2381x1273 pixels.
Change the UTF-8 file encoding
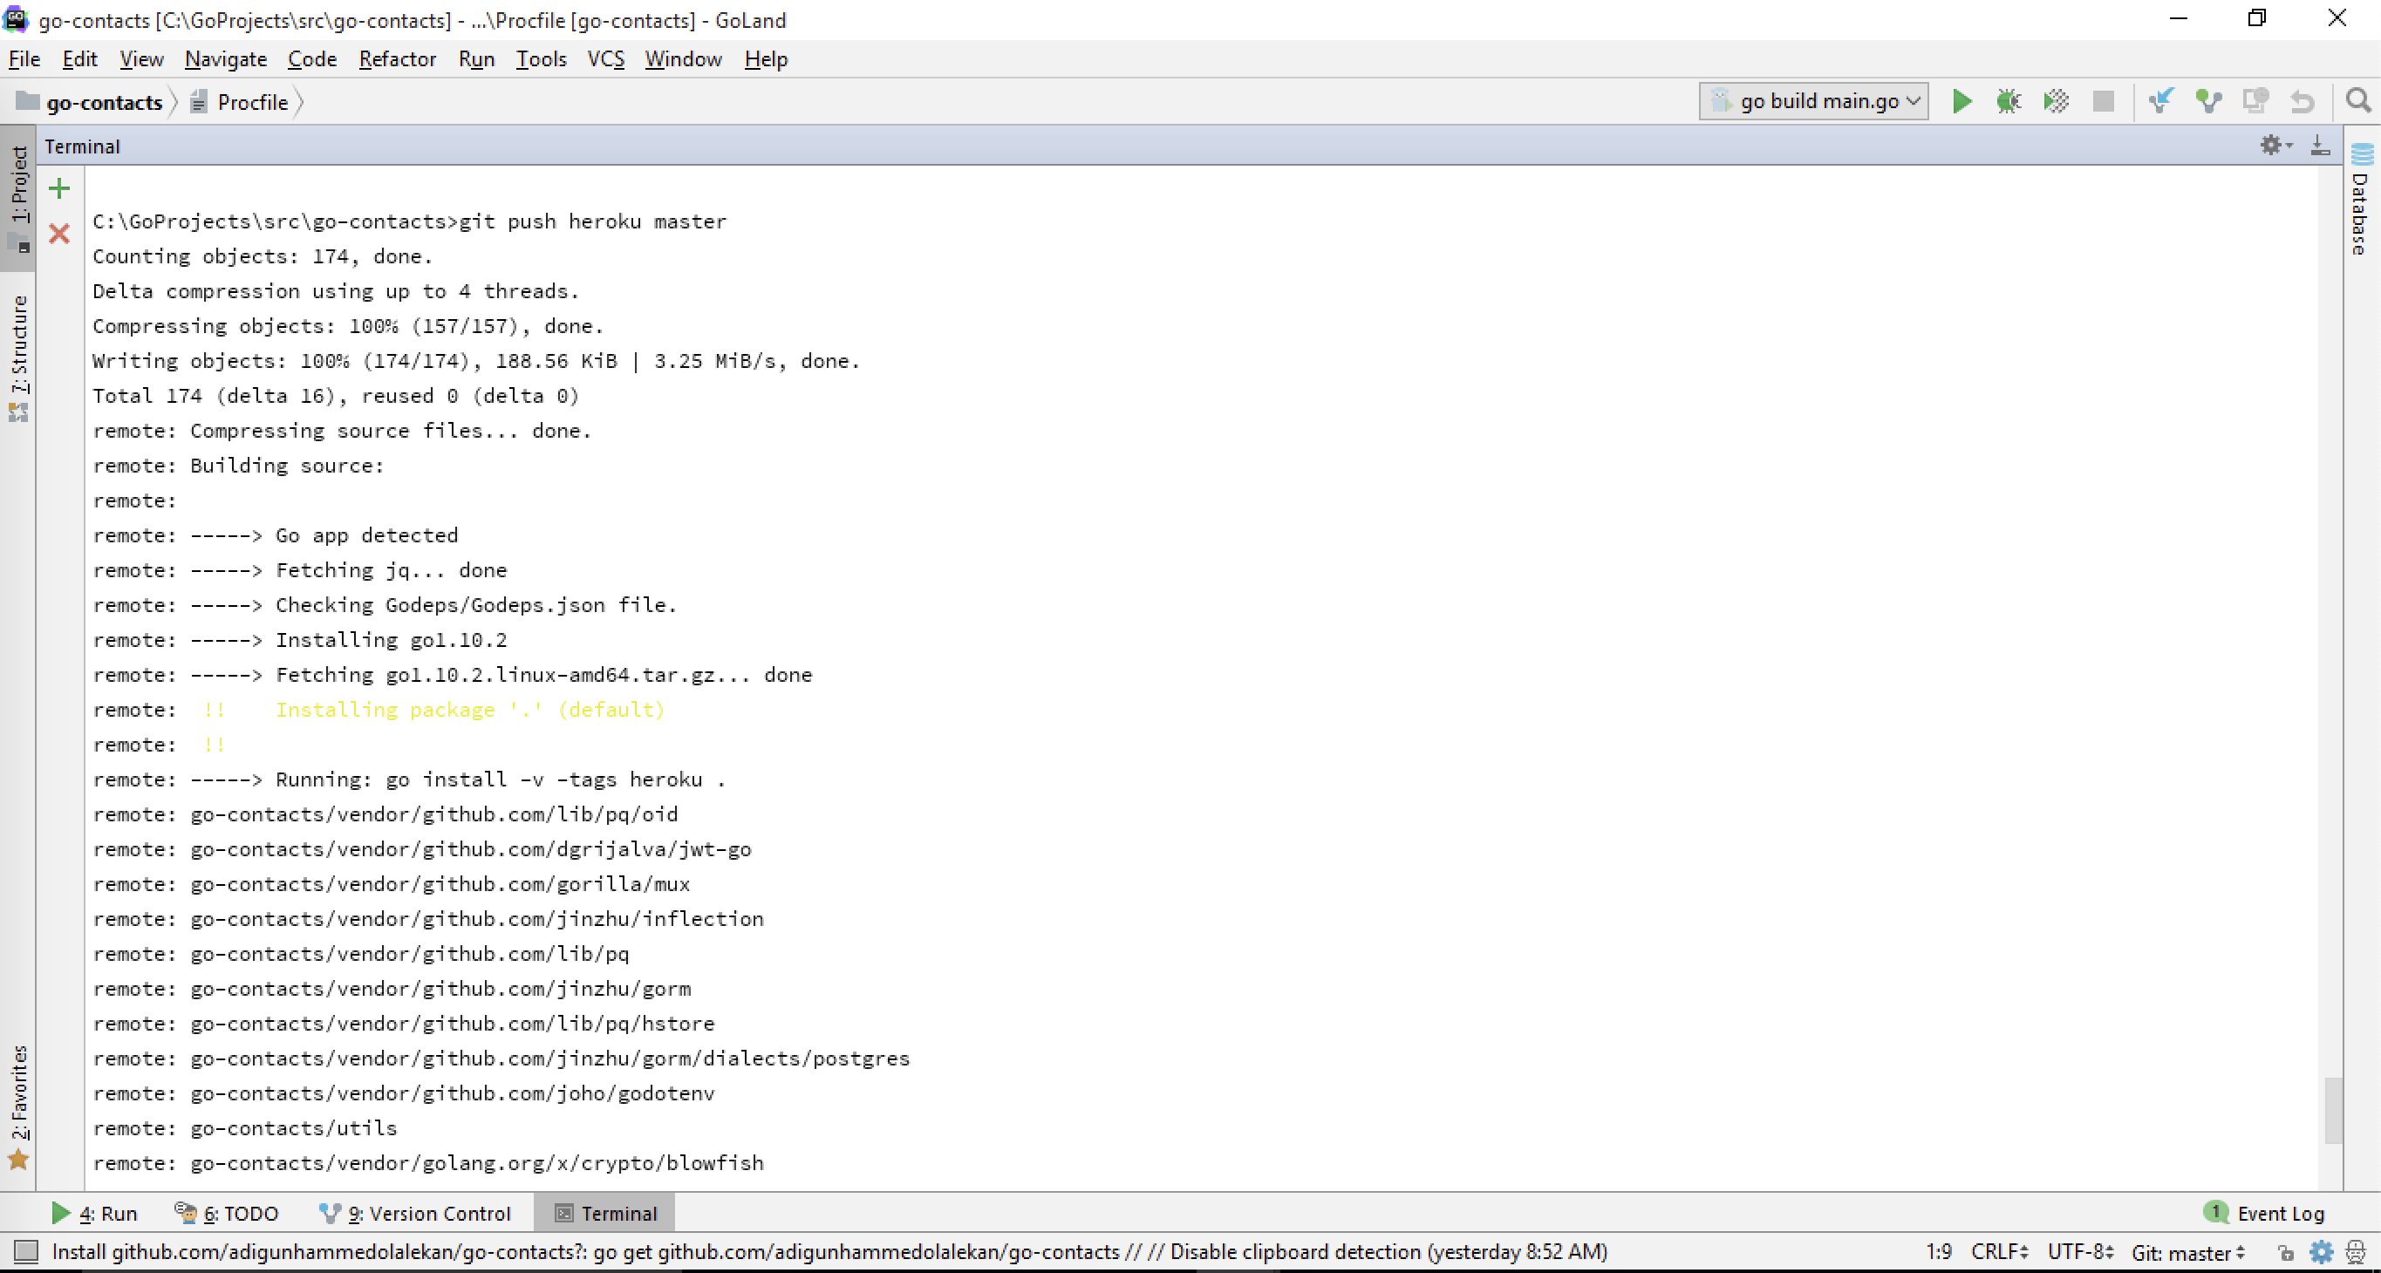pyautogui.click(x=2080, y=1252)
